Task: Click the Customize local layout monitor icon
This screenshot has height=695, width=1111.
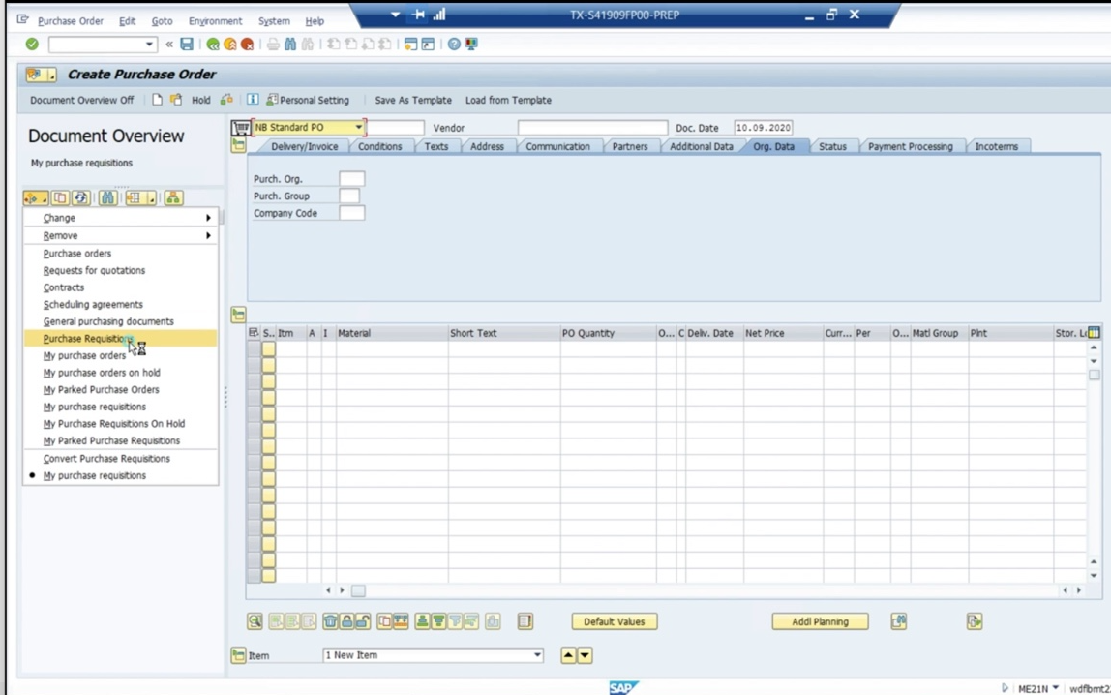Action: [x=471, y=44]
